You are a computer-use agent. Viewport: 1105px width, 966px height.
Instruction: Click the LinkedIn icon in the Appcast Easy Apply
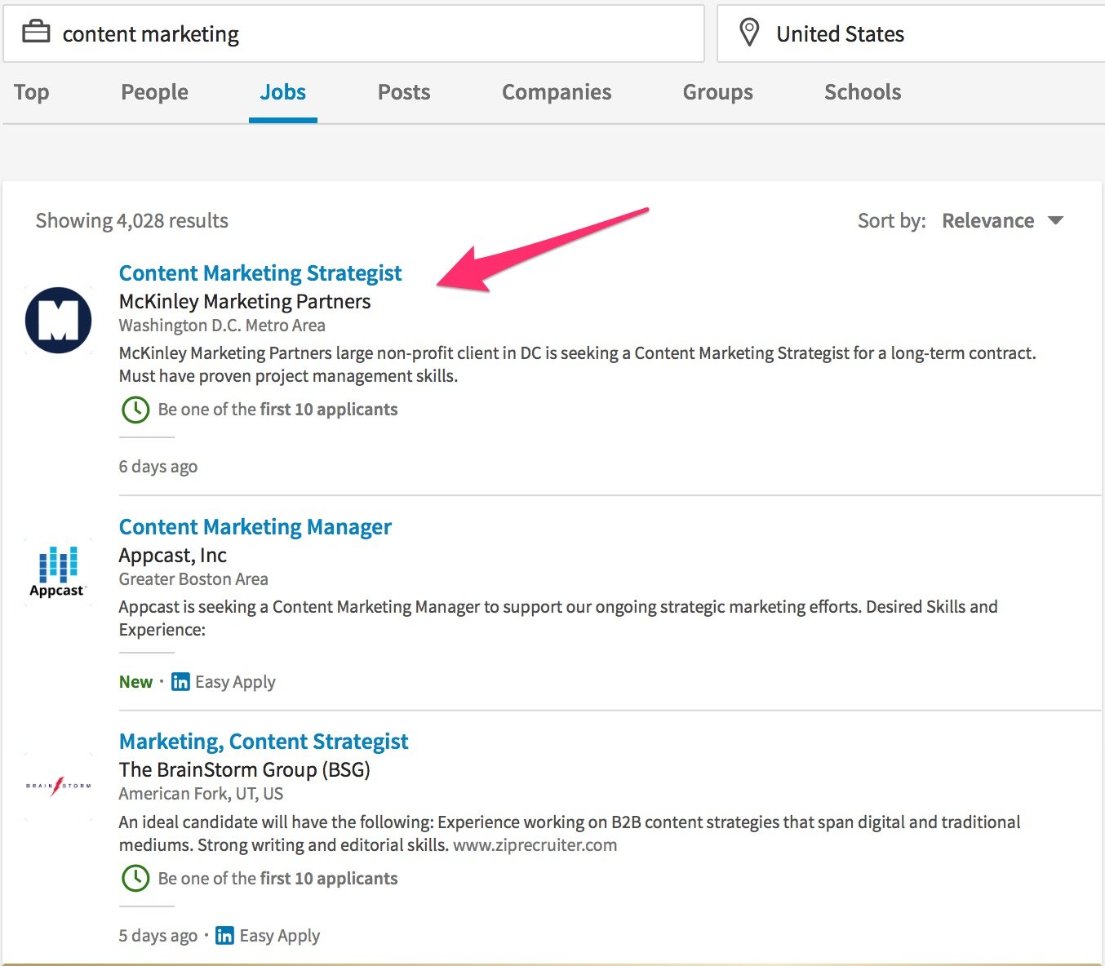(x=180, y=682)
